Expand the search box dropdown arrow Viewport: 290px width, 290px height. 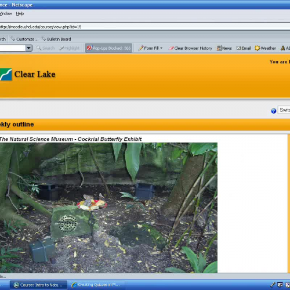coord(29,48)
